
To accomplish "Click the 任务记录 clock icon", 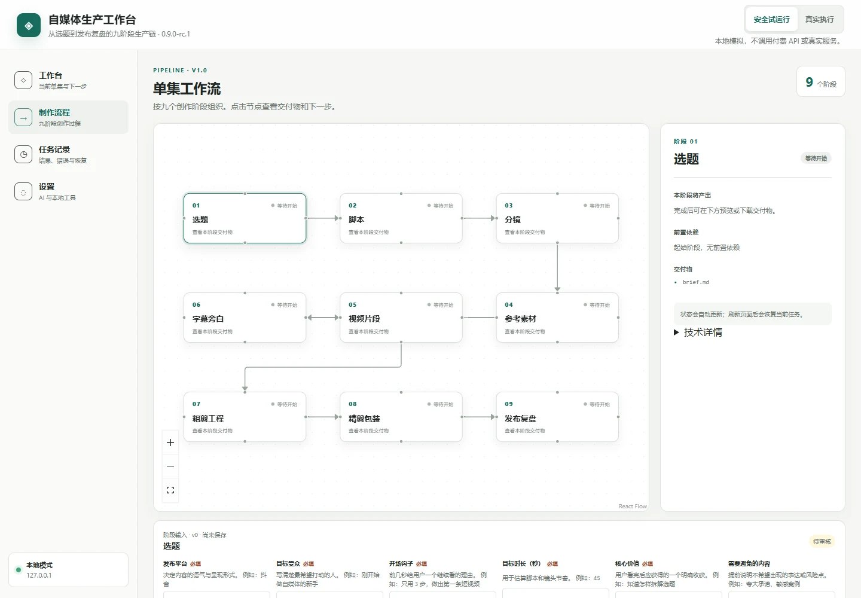I will [23, 154].
